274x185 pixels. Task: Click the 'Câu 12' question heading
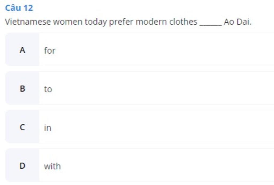(x=19, y=8)
